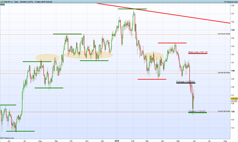
Task: Click the bold 130 price axis value
Action: pyautogui.click(x=233, y=71)
